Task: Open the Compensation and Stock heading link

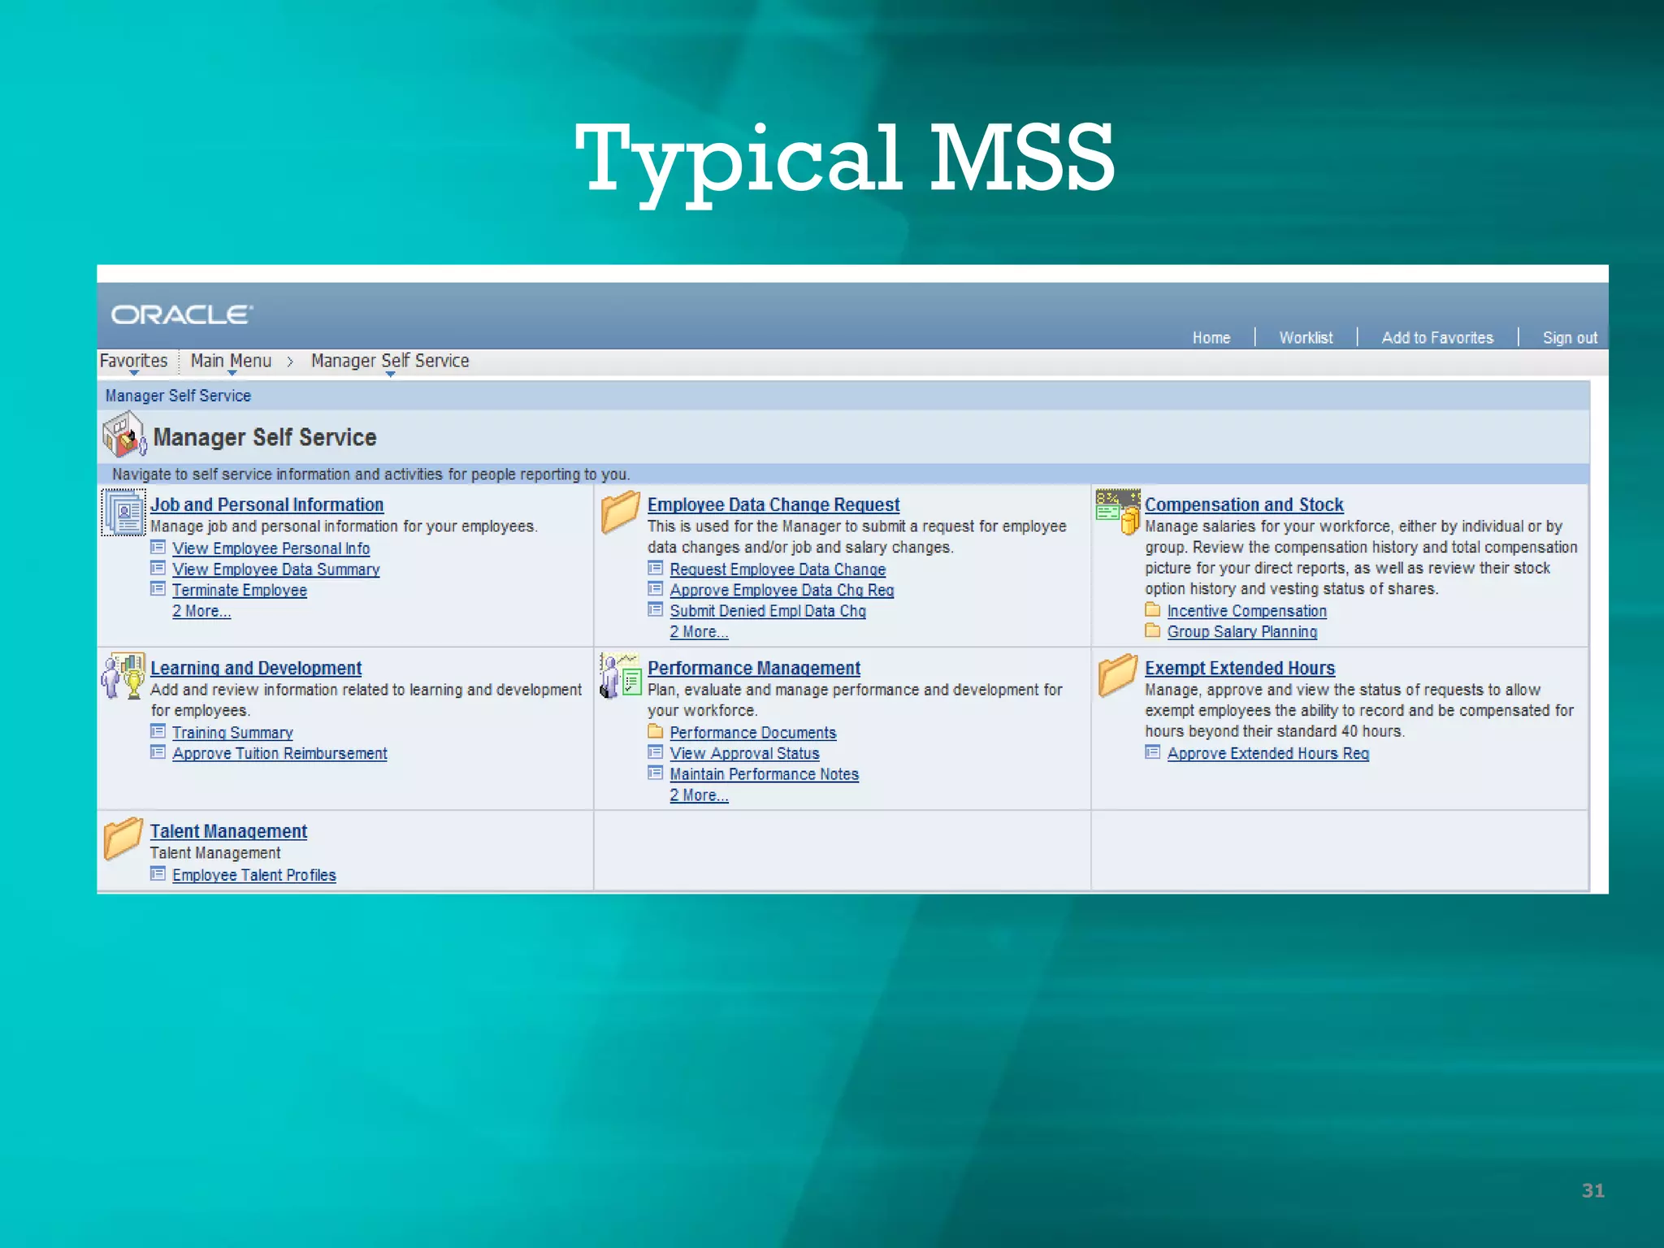Action: (x=1244, y=505)
